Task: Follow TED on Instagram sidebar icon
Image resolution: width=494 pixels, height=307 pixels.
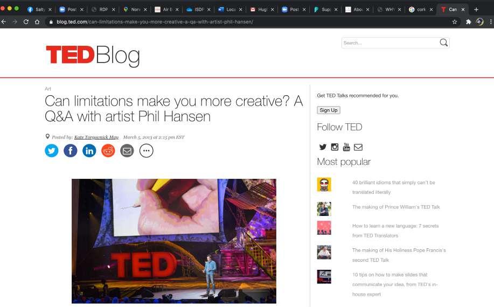Action: [x=335, y=146]
